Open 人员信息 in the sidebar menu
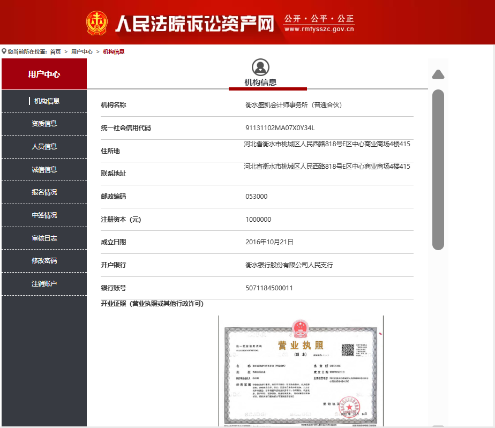This screenshot has width=495, height=428. pyautogui.click(x=44, y=147)
